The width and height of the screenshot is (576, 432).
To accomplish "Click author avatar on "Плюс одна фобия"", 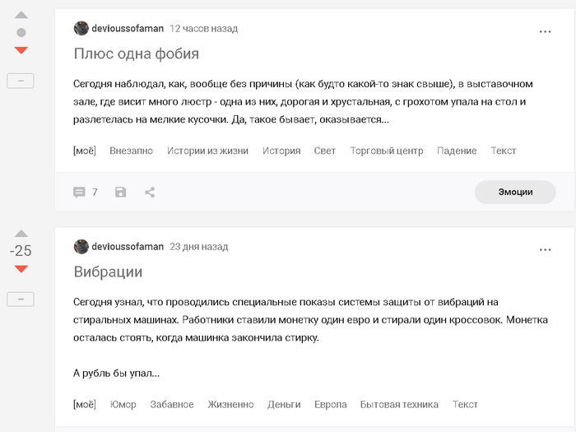I will click(x=81, y=29).
